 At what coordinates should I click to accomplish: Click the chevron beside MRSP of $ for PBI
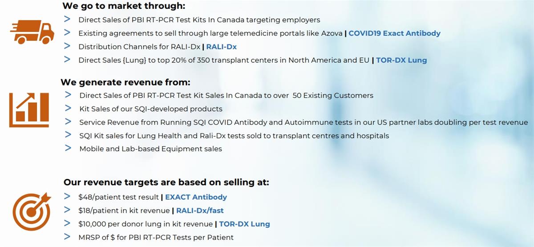[x=67, y=237]
